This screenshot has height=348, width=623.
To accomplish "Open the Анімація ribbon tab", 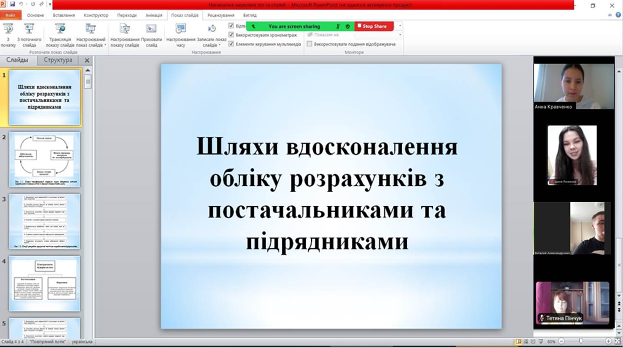I will click(x=154, y=15).
